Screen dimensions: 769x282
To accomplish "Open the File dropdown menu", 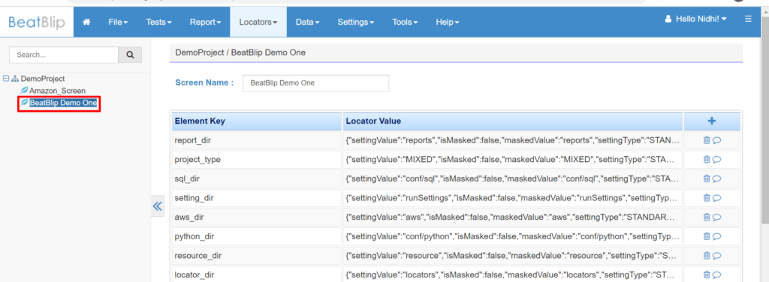I will tap(118, 22).
